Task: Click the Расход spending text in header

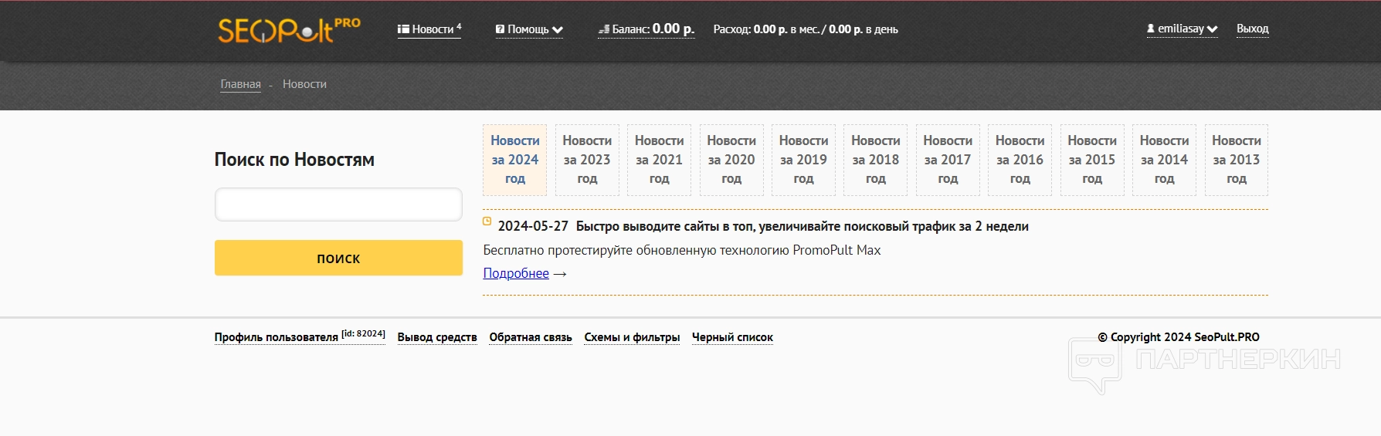Action: 806,29
